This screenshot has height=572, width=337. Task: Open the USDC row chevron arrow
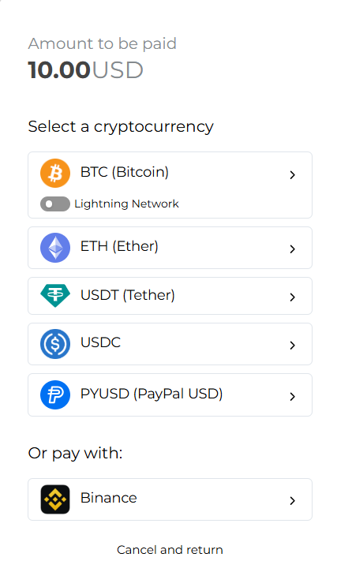coord(292,345)
